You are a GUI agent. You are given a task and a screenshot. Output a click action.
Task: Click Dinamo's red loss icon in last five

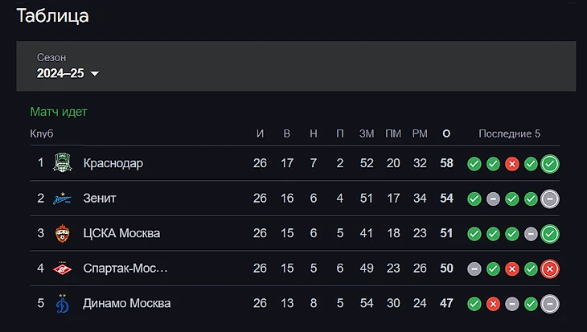click(x=493, y=304)
